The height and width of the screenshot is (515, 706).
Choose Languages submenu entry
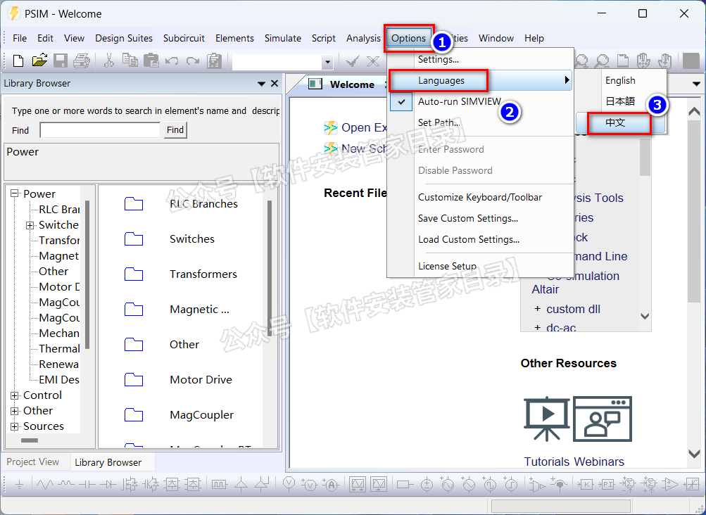click(x=480, y=81)
